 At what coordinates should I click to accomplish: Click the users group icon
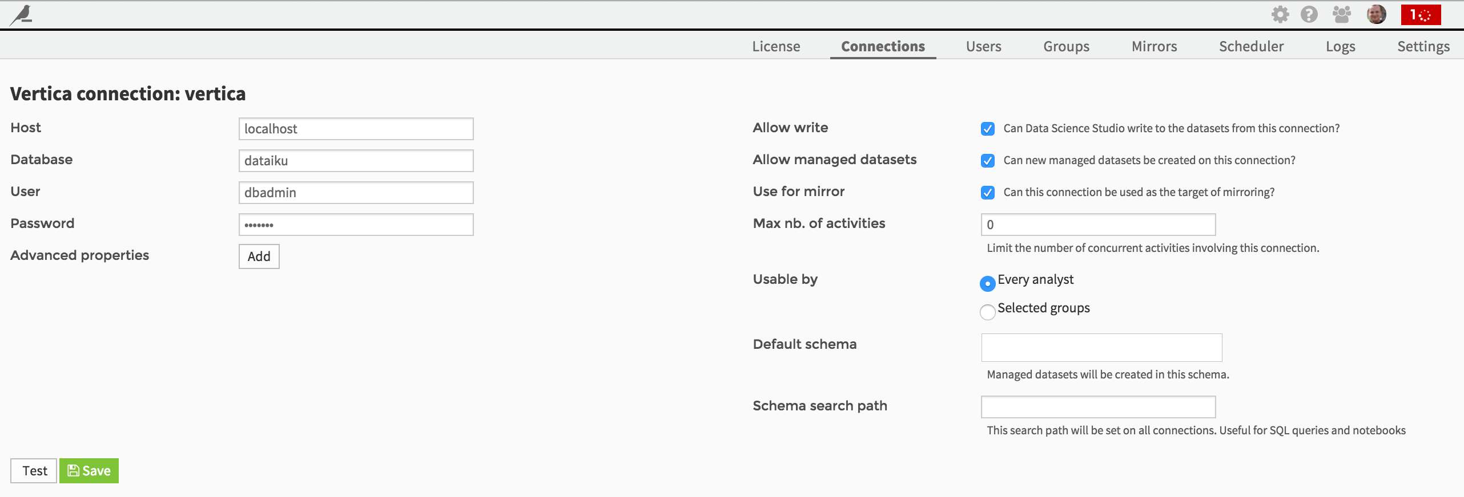(x=1342, y=14)
